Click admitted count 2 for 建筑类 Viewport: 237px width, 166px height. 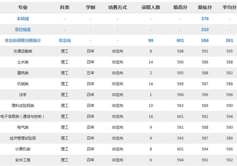tap(151, 73)
